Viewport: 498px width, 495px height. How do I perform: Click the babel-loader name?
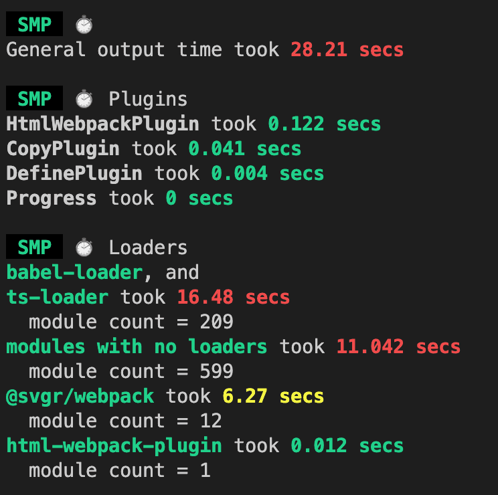[x=74, y=272]
